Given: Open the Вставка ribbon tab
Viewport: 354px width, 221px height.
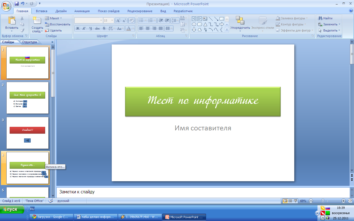Looking at the screenshot, I should pyautogui.click(x=41, y=11).
